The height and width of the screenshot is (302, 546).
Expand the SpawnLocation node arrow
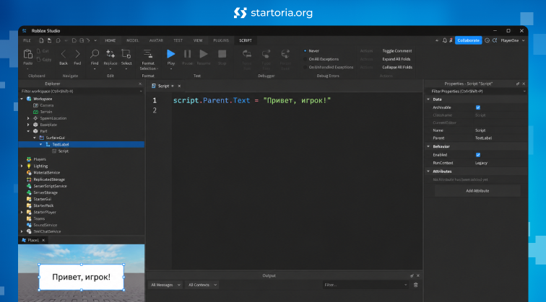click(x=28, y=118)
